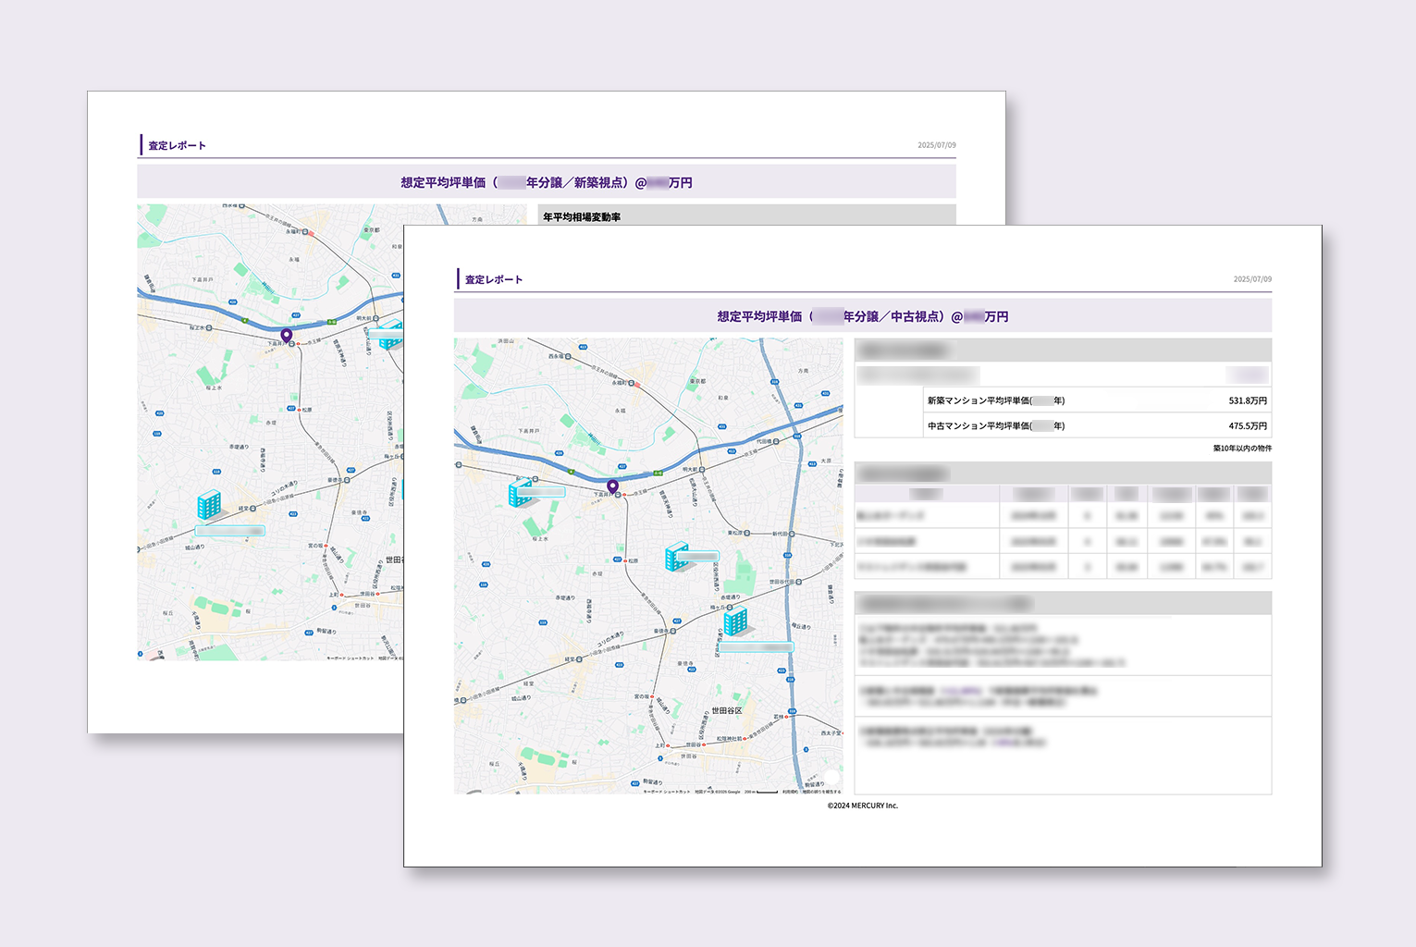Screen dimensions: 1416x947
Task: Click 豪徳寺 station icon on the front map
Action: (672, 631)
